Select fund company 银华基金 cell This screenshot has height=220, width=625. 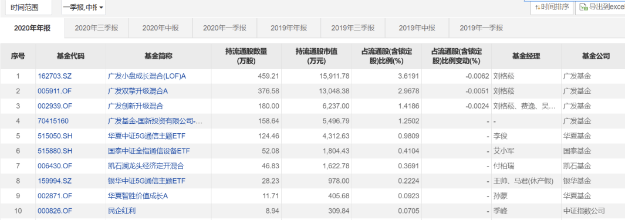[593, 181]
